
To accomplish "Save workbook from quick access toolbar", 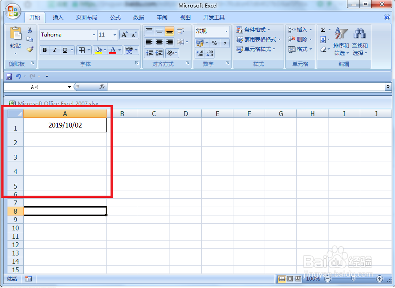I will tap(9, 76).
